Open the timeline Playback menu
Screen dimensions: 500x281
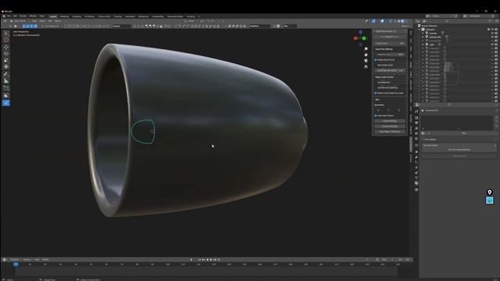pyautogui.click(x=15, y=260)
